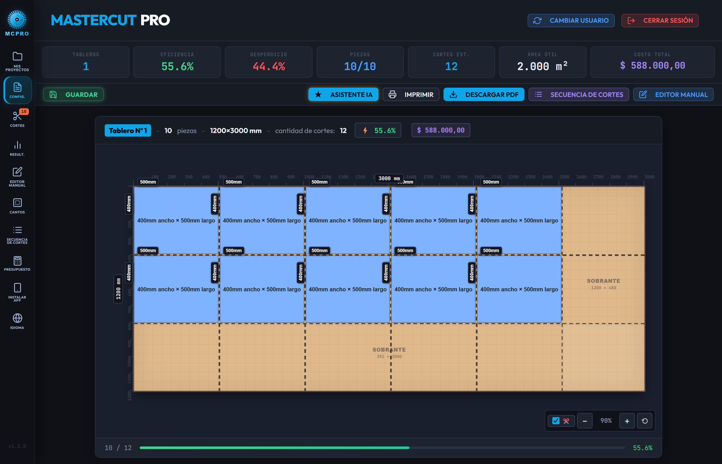Zoom out with the minus button
The image size is (722, 464).
585,421
